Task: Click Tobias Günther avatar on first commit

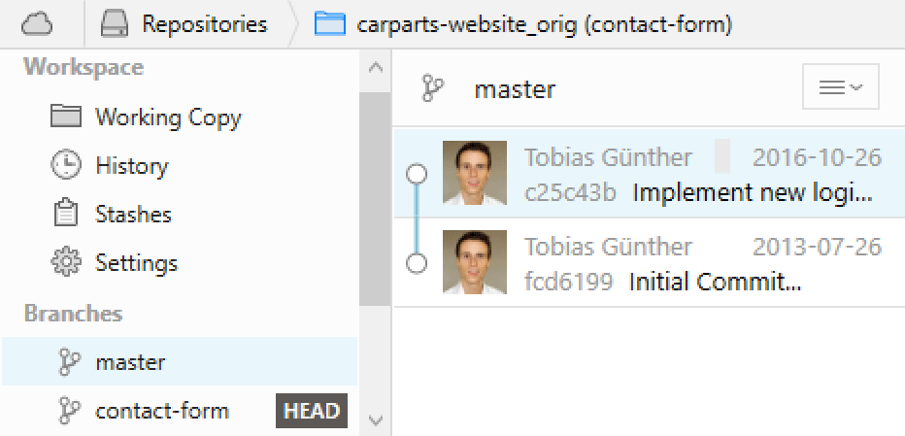Action: point(475,174)
